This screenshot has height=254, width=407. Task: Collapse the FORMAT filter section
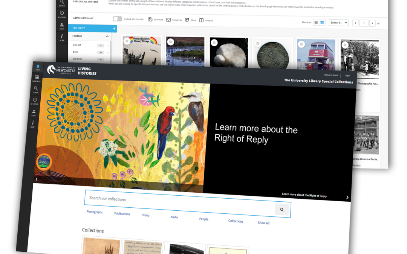pyautogui.click(x=107, y=36)
